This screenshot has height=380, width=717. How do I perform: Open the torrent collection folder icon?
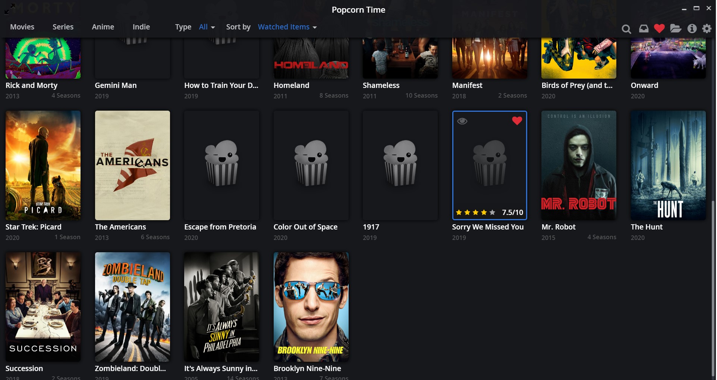click(x=675, y=28)
